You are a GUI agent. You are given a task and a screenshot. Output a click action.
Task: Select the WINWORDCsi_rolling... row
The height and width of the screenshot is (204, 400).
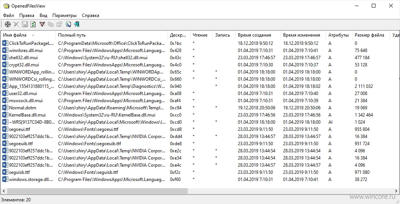(200, 79)
